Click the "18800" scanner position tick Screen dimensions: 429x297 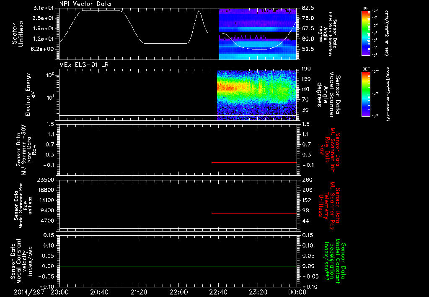[45, 190]
